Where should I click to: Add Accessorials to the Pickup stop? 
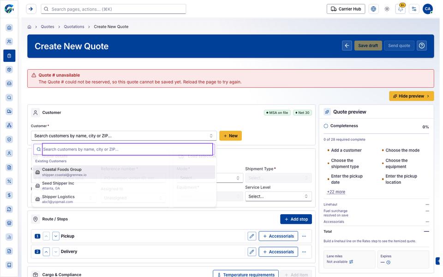(278, 236)
